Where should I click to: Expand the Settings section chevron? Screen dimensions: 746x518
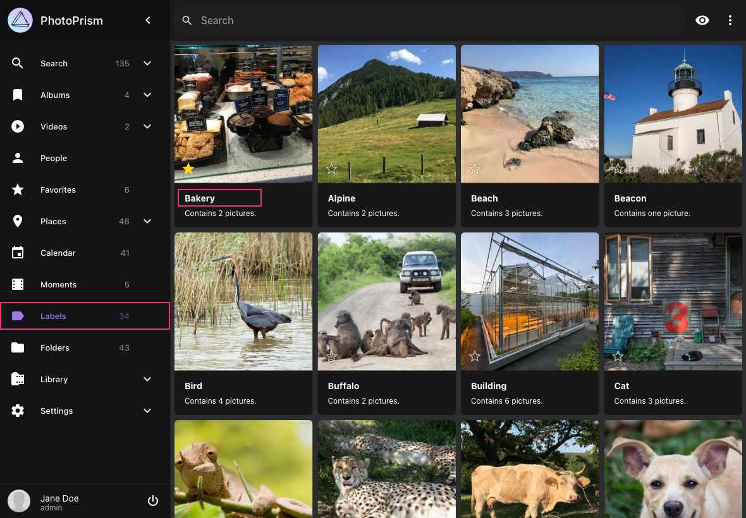point(147,411)
